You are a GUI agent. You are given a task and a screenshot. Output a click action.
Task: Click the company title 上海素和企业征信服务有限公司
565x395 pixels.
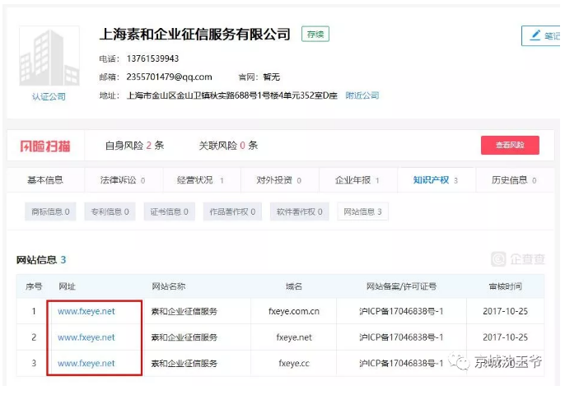[x=194, y=35]
